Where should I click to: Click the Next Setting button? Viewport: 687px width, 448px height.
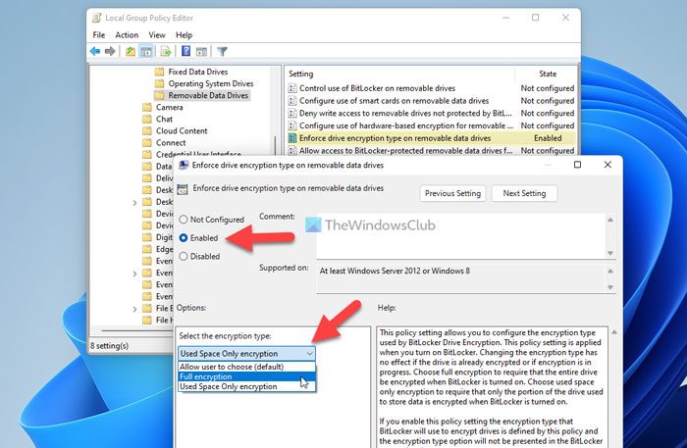(x=524, y=193)
